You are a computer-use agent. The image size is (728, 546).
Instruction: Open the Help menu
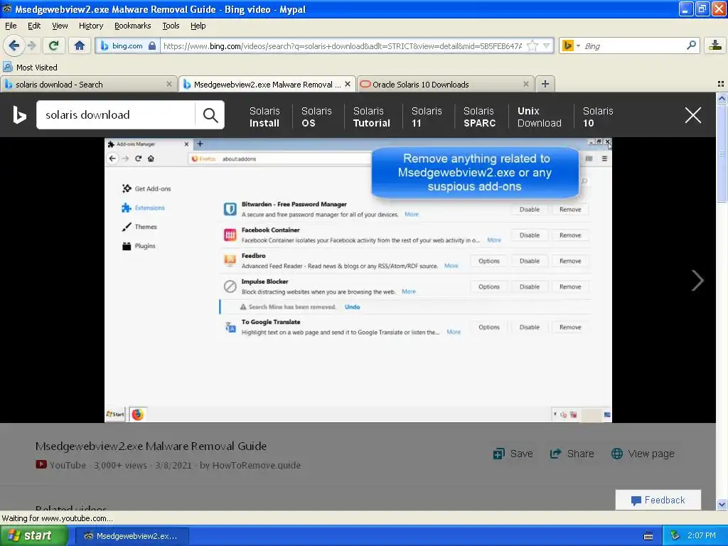pos(198,26)
